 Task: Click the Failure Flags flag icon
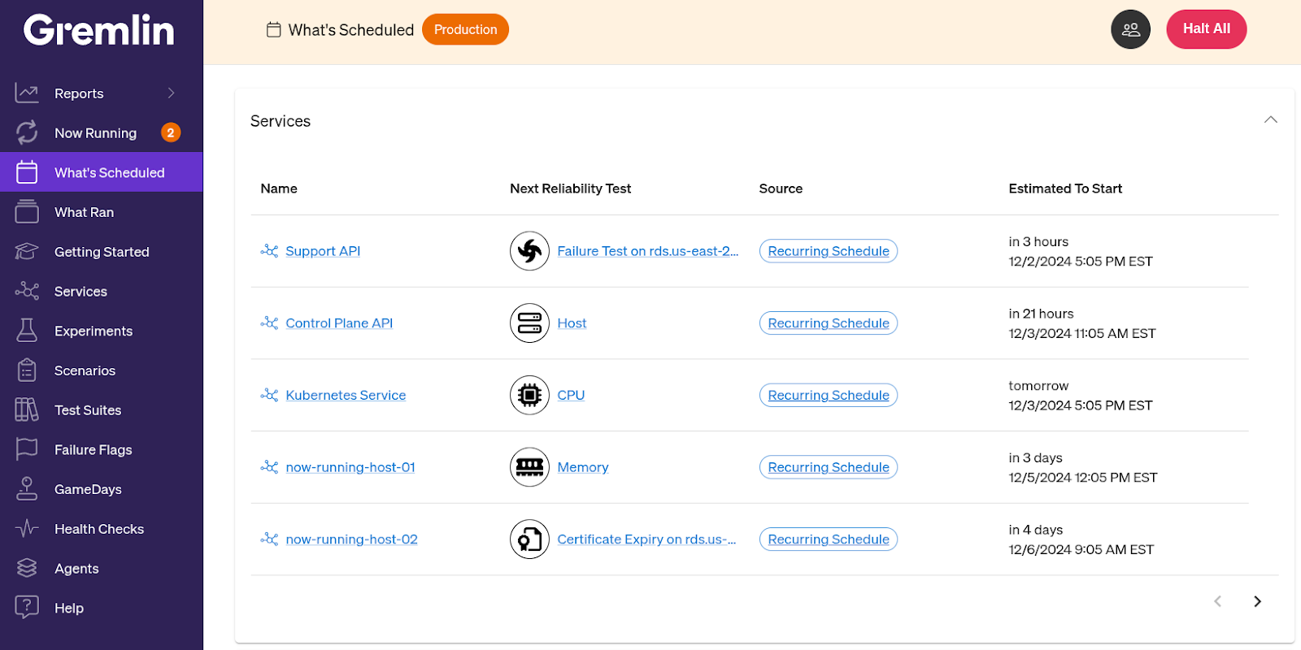(27, 449)
